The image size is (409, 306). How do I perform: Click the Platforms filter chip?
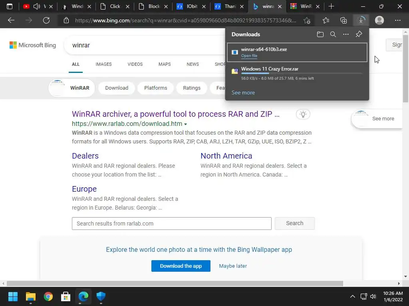(156, 88)
